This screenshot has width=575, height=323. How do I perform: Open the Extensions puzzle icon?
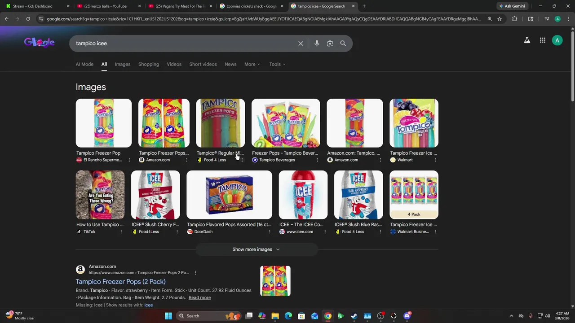(x=515, y=19)
